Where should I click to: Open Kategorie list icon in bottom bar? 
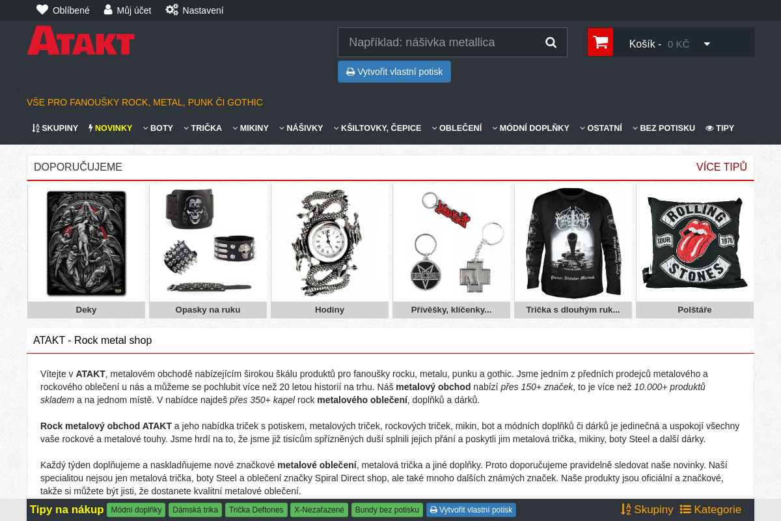point(685,509)
